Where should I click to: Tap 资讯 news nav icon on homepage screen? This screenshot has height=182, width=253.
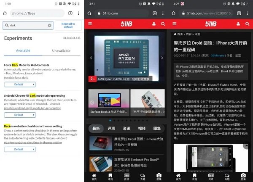coord(126,177)
